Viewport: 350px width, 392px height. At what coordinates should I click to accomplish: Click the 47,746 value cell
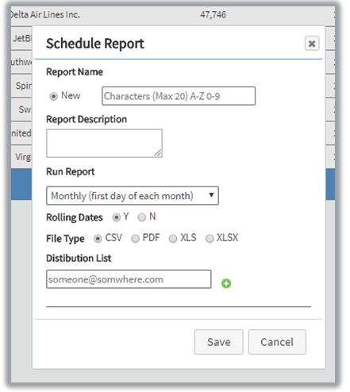(213, 15)
